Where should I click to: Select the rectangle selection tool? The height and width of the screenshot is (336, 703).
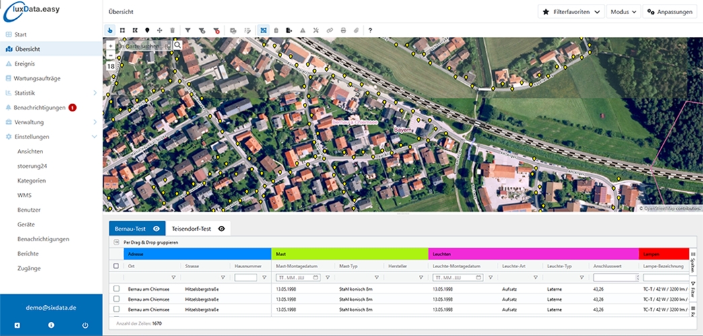[123, 30]
